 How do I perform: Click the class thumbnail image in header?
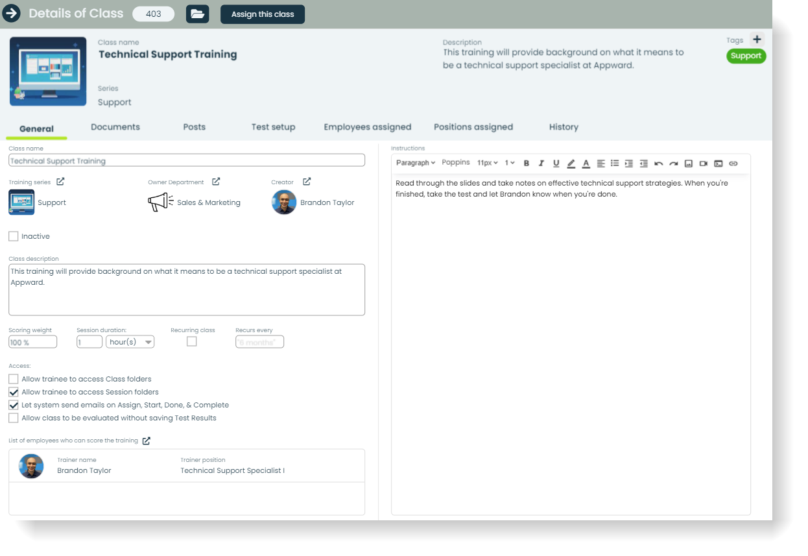pyautogui.click(x=48, y=71)
